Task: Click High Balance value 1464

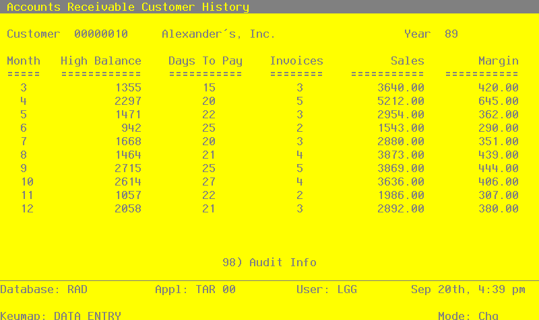Action: [128, 155]
